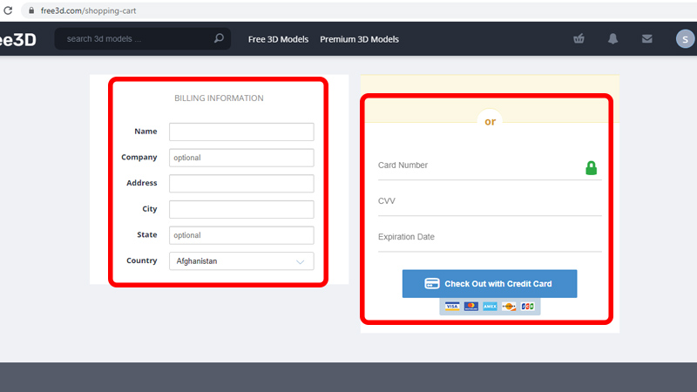Screen dimensions: 697x392
Task: Click the browser address bar URL
Action: click(x=89, y=10)
